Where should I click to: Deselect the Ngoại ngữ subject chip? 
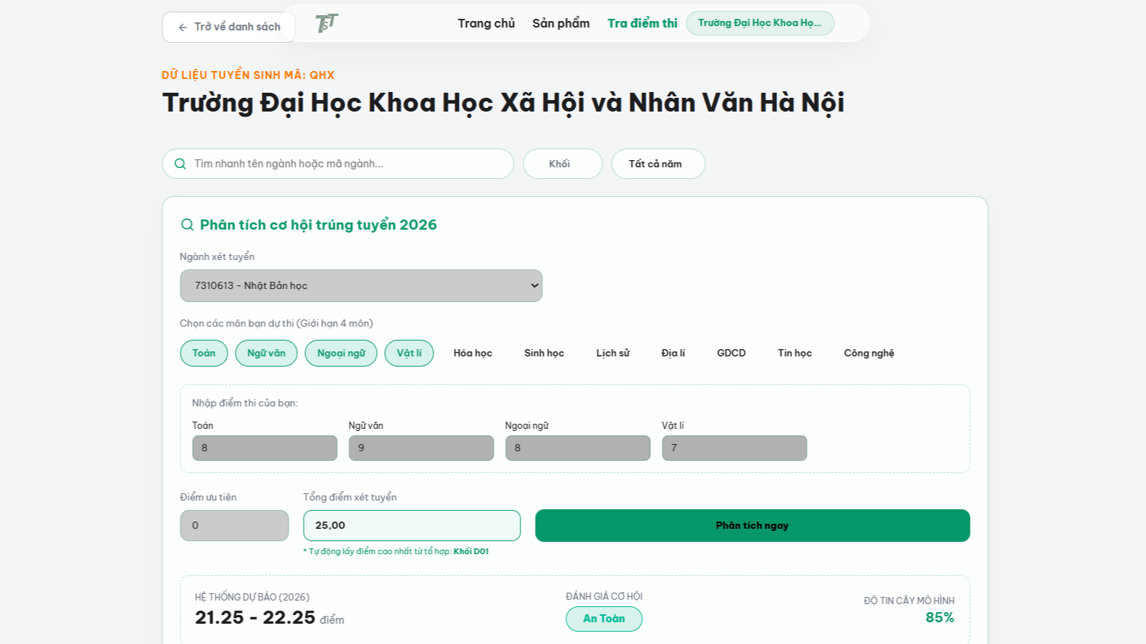[341, 353]
